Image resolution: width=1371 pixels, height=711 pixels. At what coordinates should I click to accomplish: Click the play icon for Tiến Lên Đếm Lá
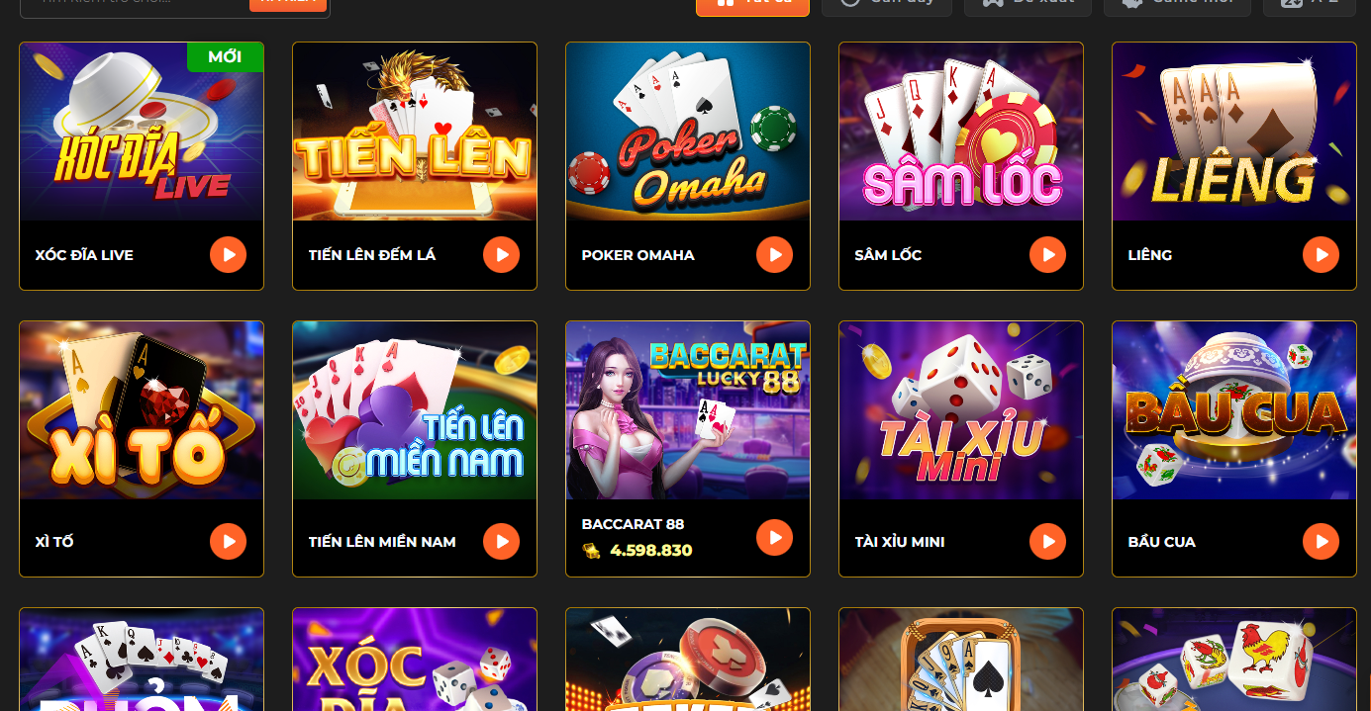click(x=501, y=255)
